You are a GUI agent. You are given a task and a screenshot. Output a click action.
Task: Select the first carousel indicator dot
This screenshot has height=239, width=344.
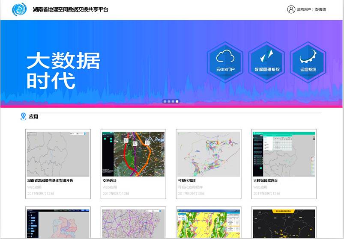point(164,101)
